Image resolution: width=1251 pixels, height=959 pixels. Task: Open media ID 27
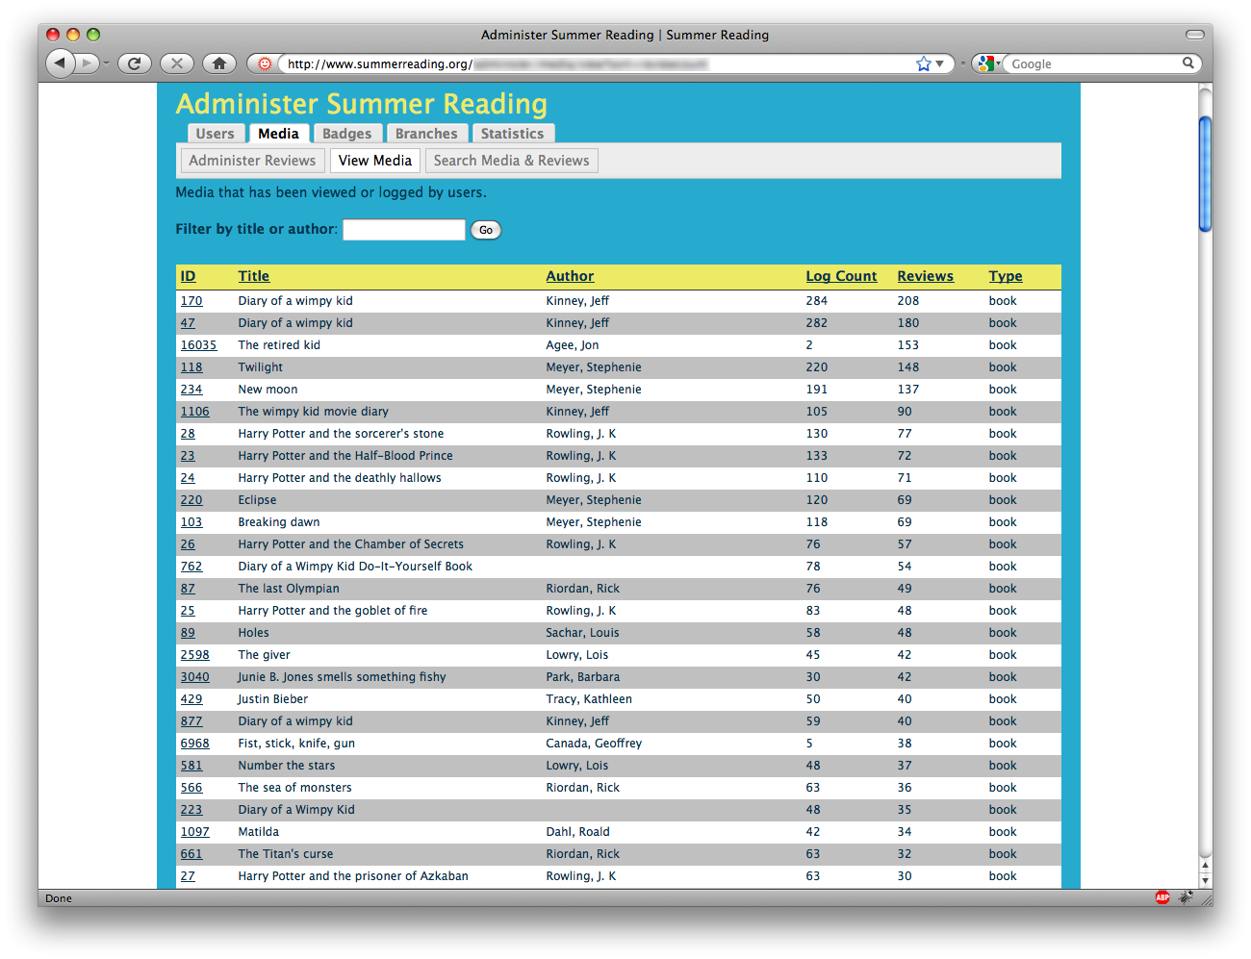(188, 876)
